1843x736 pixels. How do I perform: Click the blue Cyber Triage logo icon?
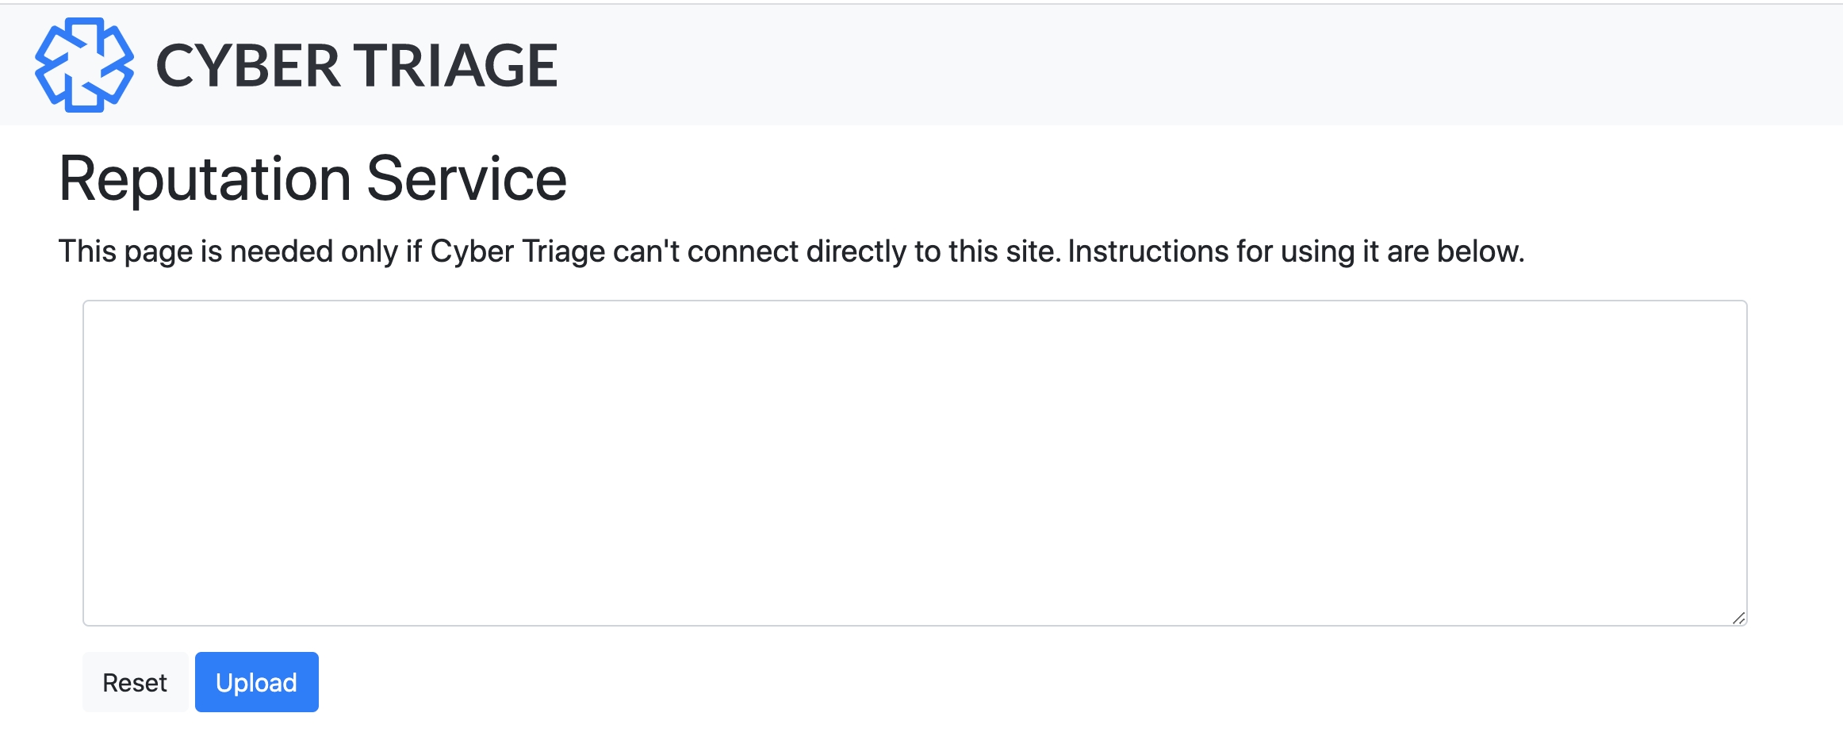tap(84, 65)
